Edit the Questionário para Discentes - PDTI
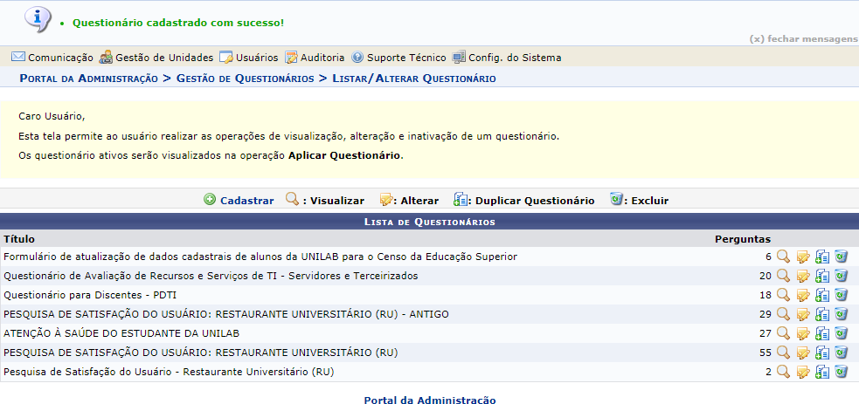859x404 pixels. tap(803, 295)
